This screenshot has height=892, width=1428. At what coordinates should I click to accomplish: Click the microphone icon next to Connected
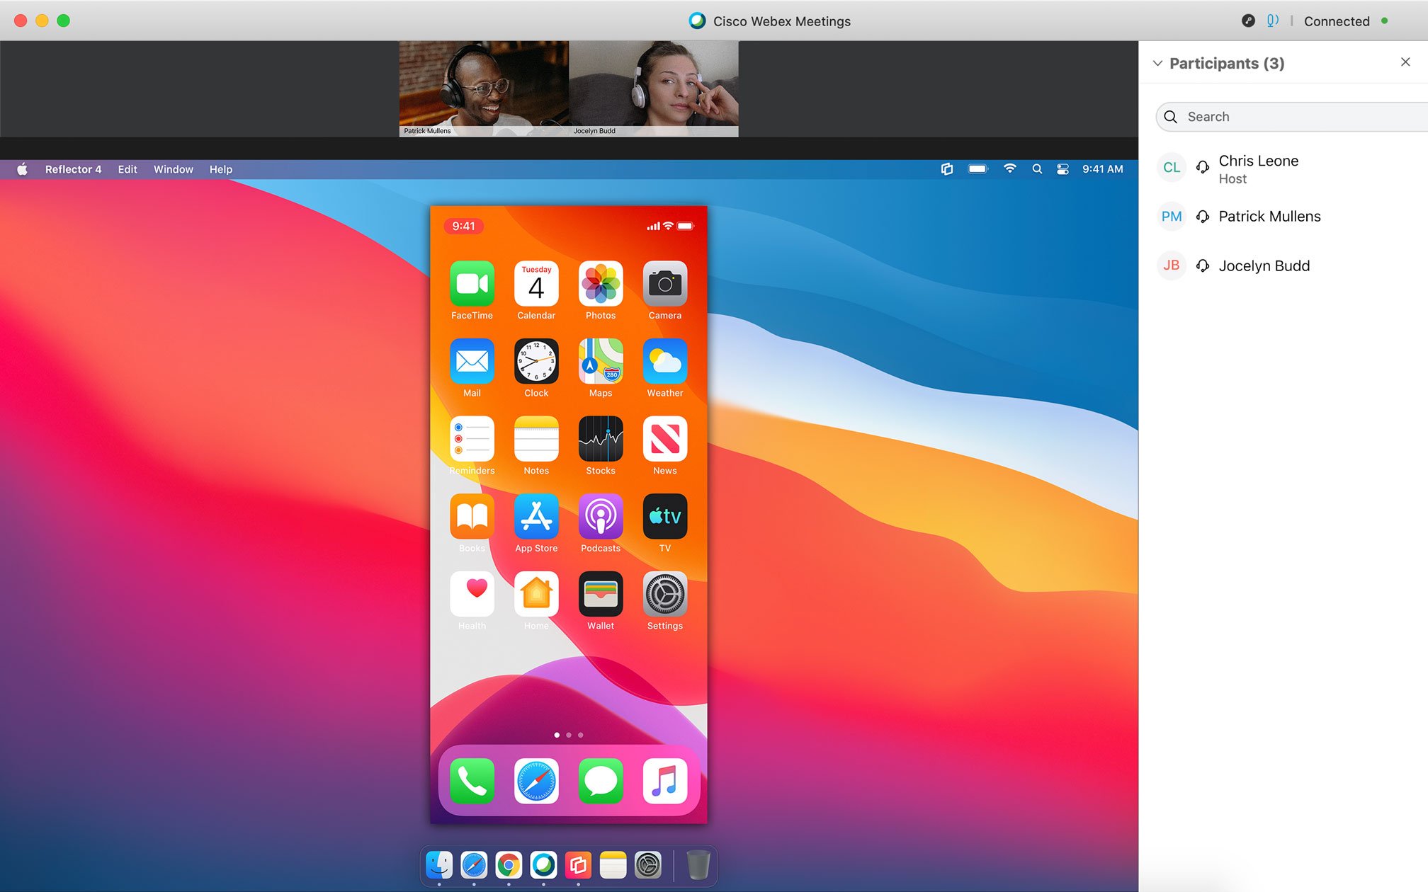coord(1272,21)
